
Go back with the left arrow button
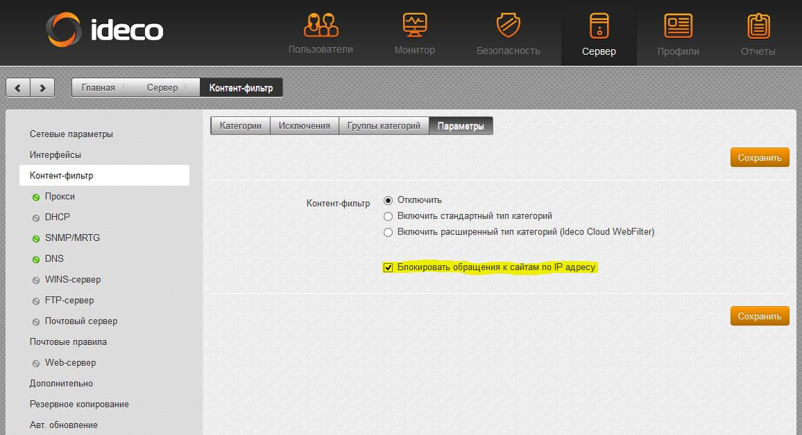tap(18, 88)
